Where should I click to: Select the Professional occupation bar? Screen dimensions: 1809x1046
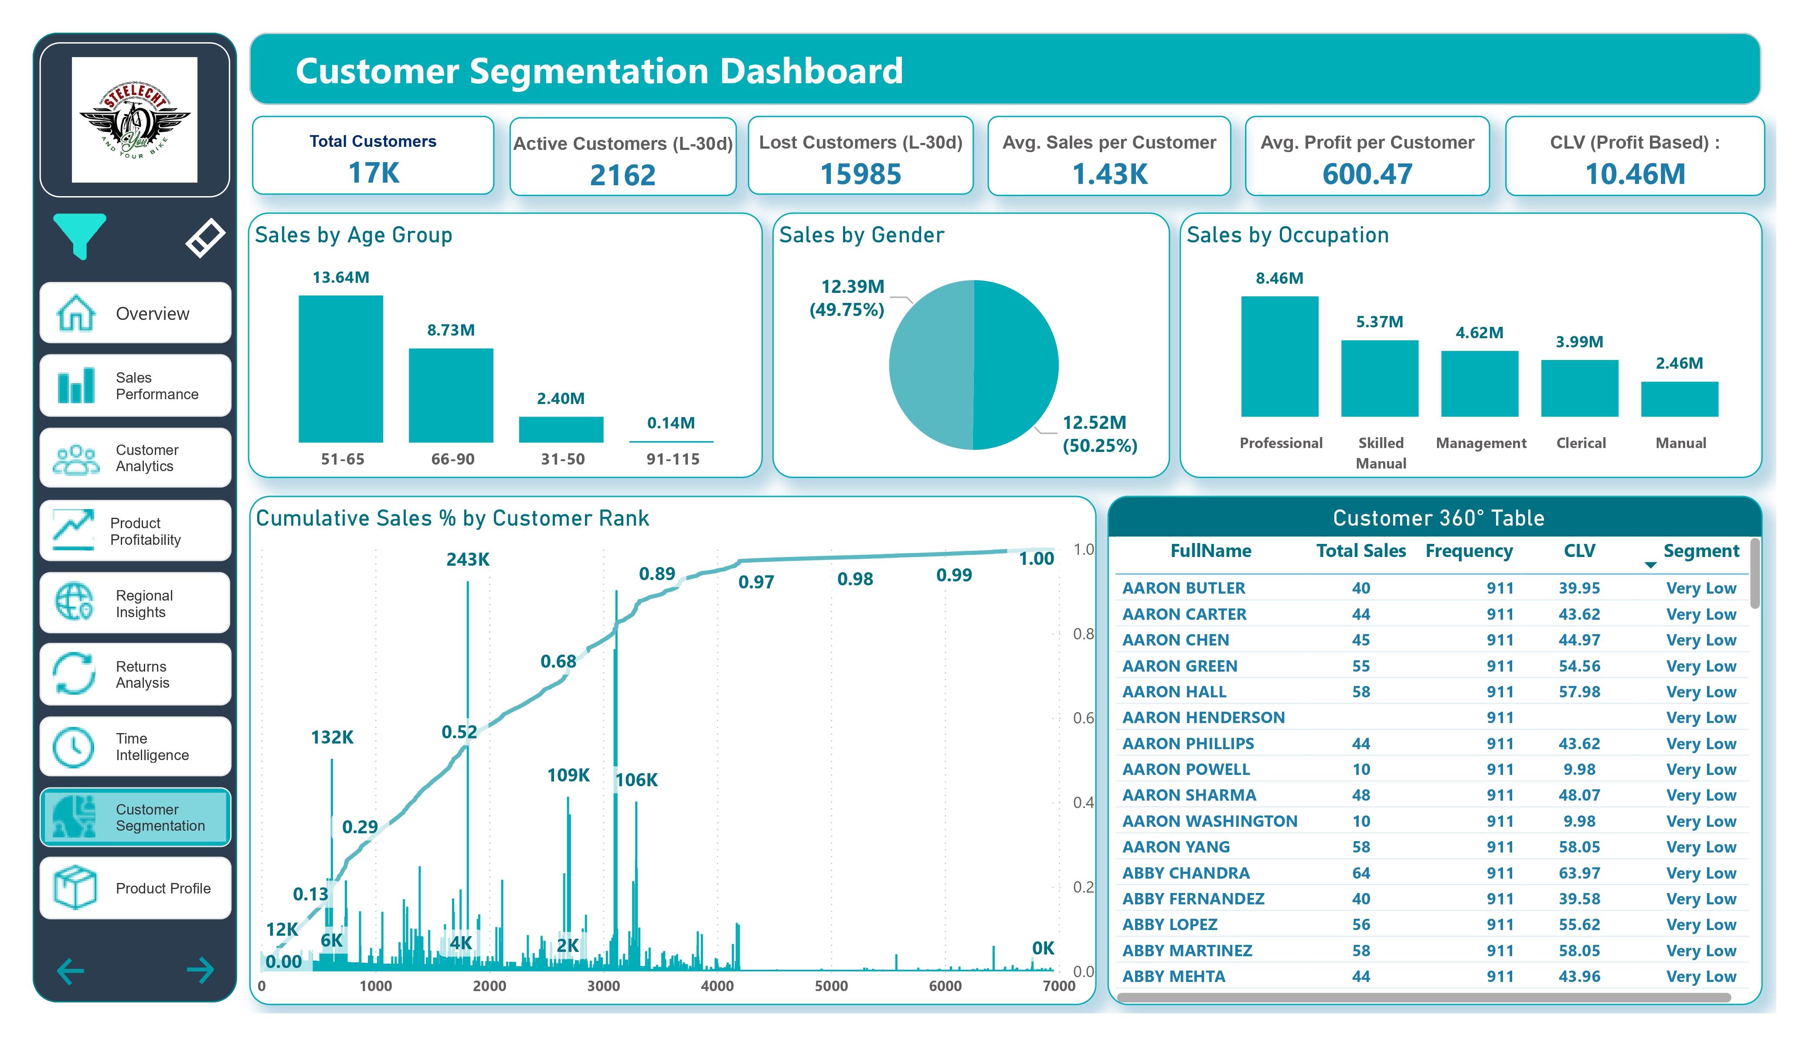[1279, 356]
